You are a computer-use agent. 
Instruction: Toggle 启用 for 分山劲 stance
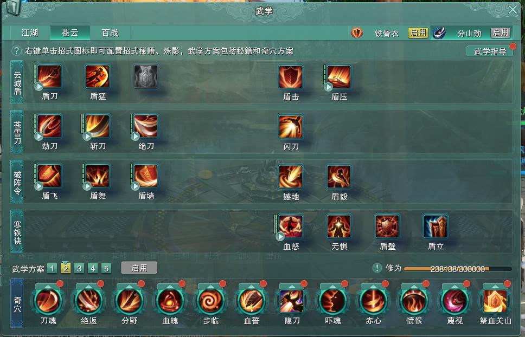[x=501, y=33]
